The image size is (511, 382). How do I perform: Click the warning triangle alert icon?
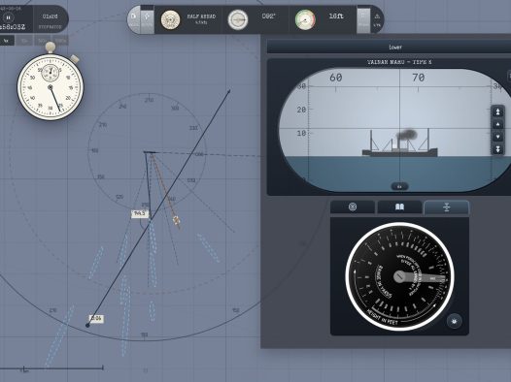coord(377,16)
